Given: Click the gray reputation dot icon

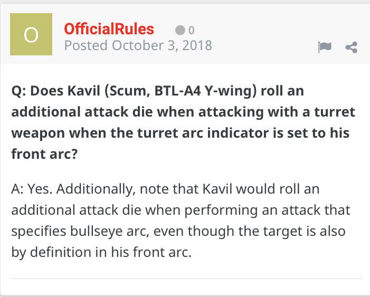Looking at the screenshot, I should (x=179, y=30).
